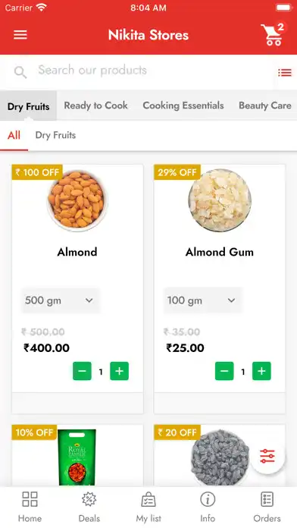View Orders in bottom bar
Screen dimensions: 297x528
pos(267,507)
